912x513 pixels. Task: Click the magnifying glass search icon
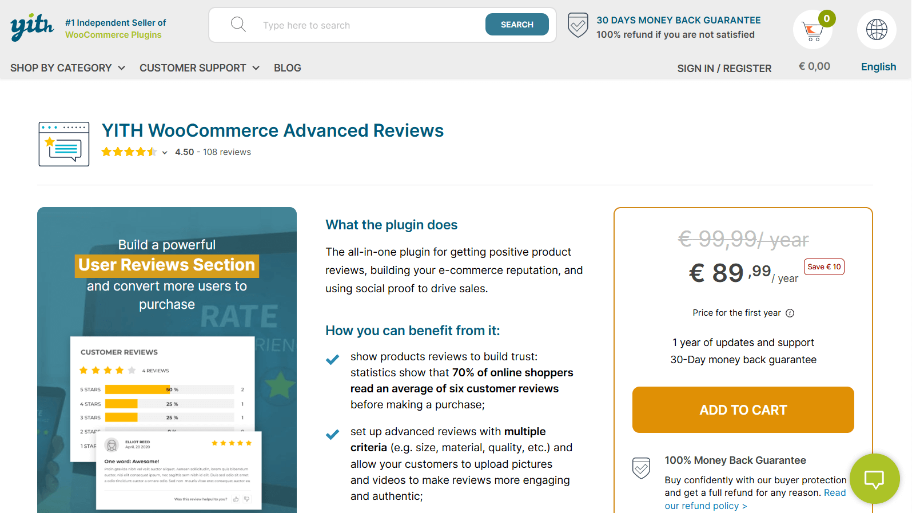(238, 25)
